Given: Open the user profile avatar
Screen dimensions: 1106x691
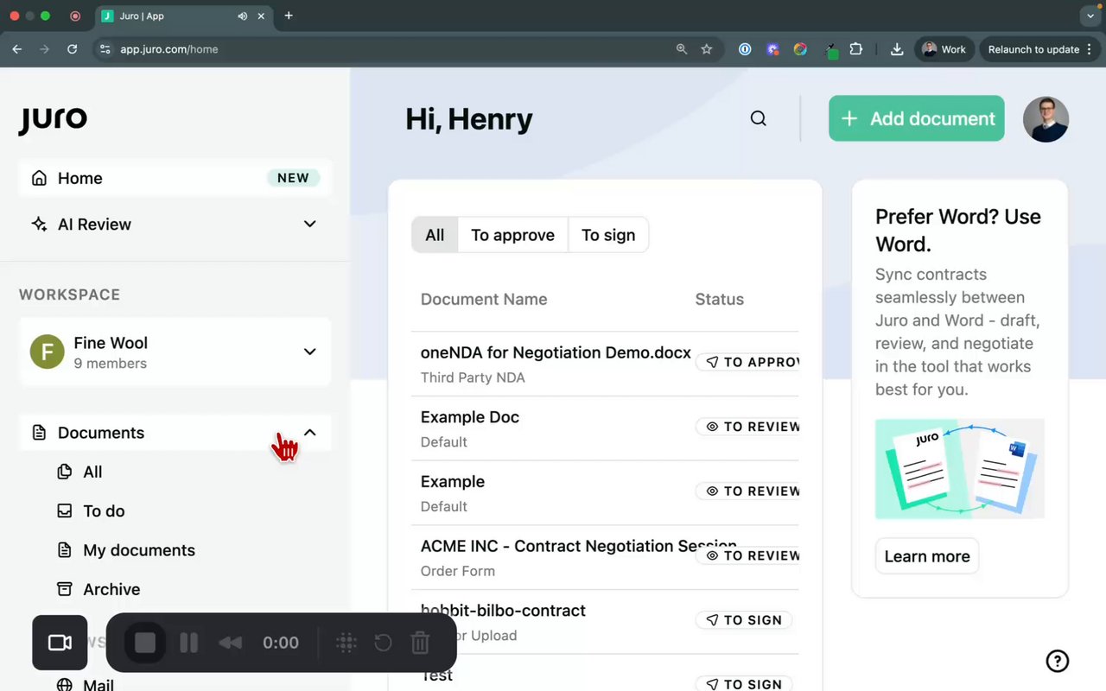Looking at the screenshot, I should [x=1046, y=119].
